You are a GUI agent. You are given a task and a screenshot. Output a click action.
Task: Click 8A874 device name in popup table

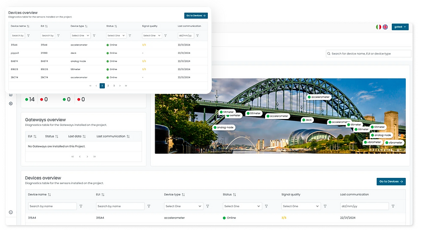pyautogui.click(x=14, y=61)
